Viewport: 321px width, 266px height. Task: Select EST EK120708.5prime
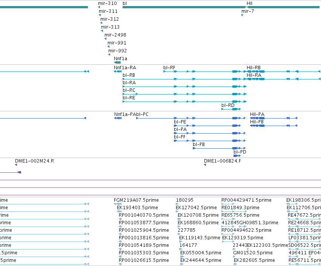pos(198,215)
